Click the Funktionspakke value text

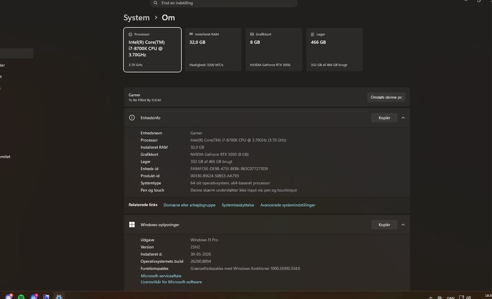[x=245, y=269]
